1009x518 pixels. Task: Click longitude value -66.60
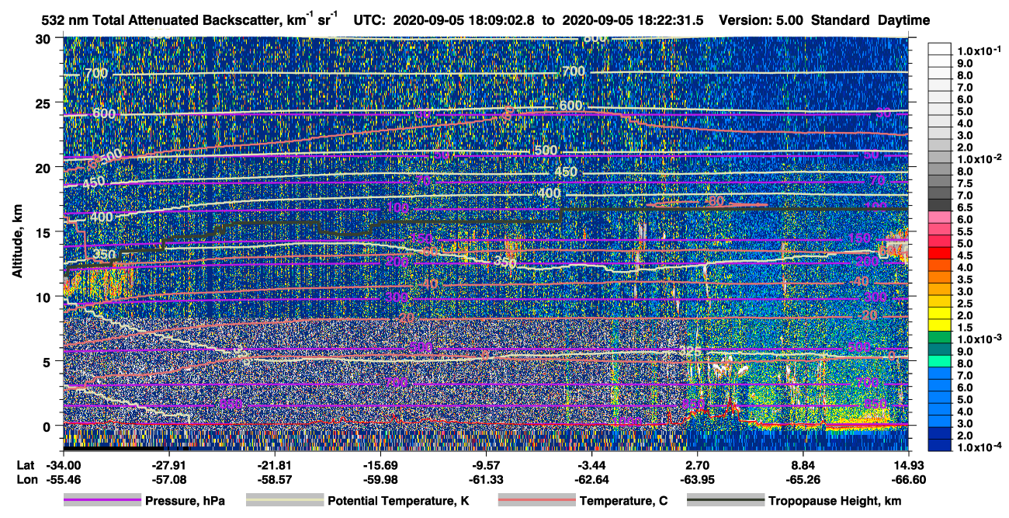[x=908, y=479]
